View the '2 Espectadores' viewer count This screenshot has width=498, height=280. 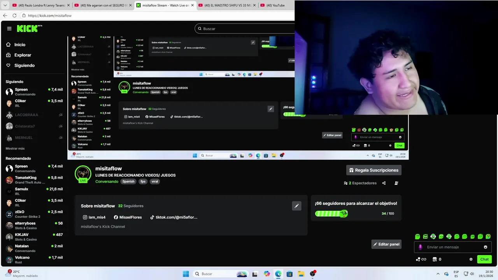[x=360, y=183]
